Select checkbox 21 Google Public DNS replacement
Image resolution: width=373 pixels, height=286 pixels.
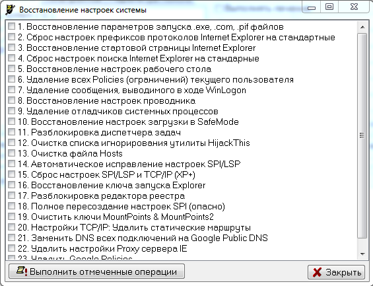[11, 238]
